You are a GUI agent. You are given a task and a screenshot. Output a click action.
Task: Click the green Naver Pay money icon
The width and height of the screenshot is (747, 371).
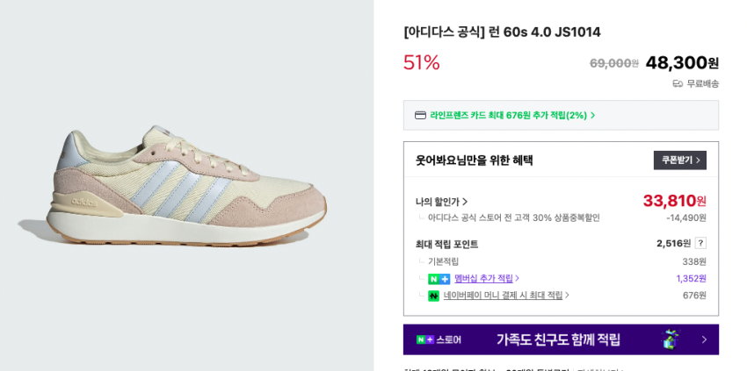[x=433, y=296]
